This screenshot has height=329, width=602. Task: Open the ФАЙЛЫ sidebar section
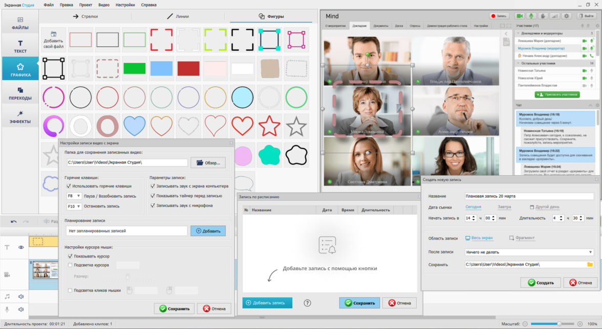pos(20,24)
